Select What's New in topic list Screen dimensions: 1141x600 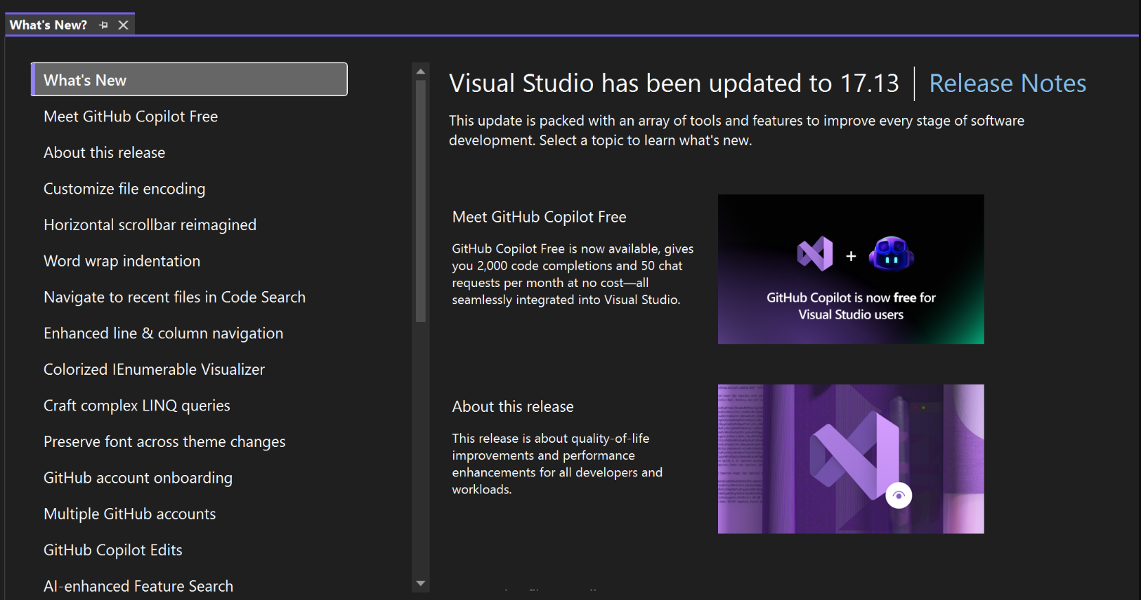click(189, 79)
